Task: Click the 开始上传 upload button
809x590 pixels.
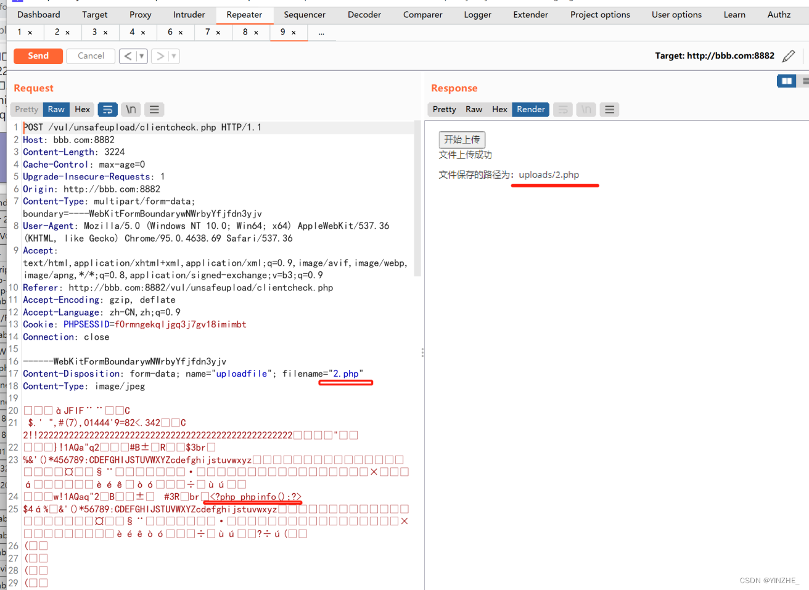Action: [462, 139]
